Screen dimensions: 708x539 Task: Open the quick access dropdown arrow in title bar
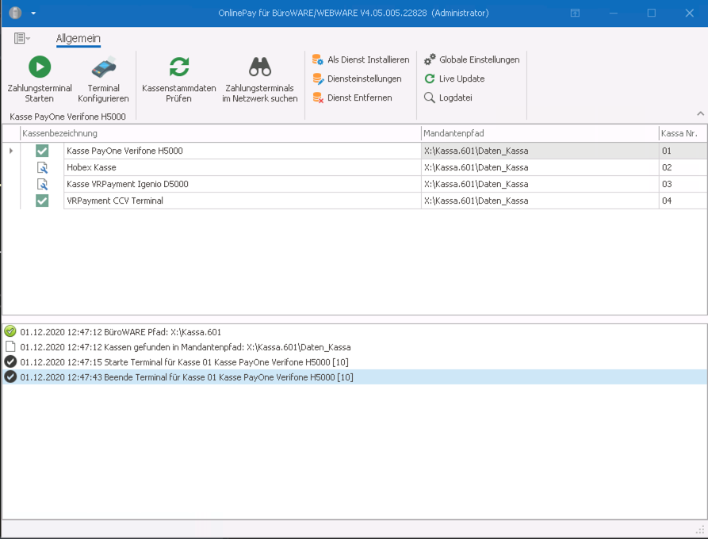click(33, 13)
